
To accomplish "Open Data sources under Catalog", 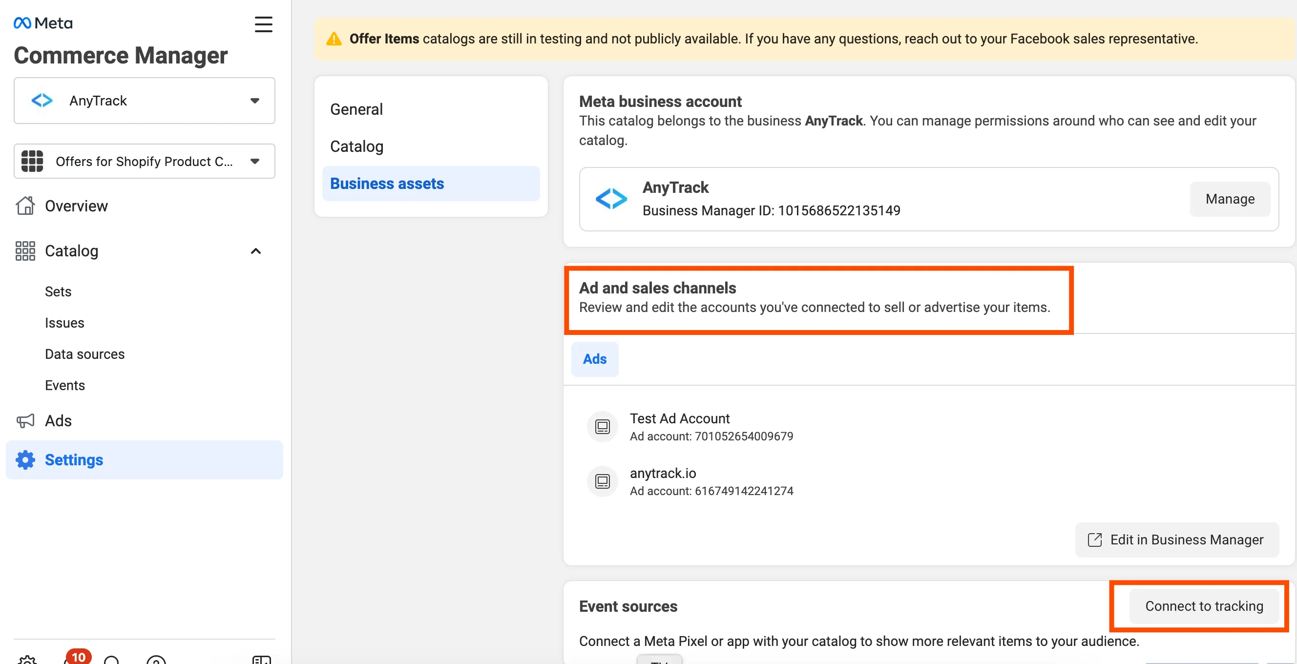I will 84,354.
